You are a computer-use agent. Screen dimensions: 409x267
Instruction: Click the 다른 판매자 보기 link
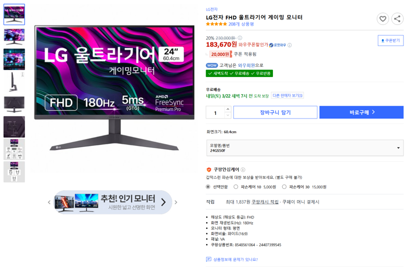coord(287,95)
